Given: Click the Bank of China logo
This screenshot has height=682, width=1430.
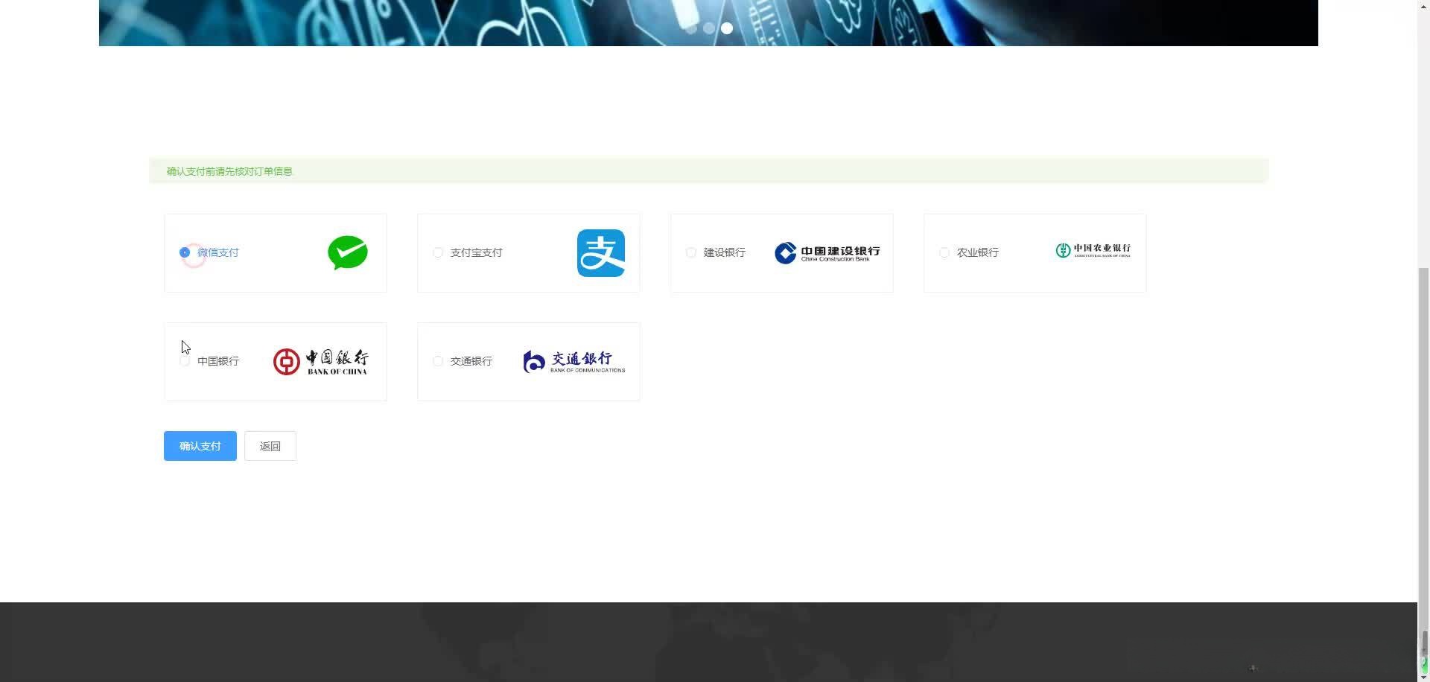Looking at the screenshot, I should coord(320,362).
